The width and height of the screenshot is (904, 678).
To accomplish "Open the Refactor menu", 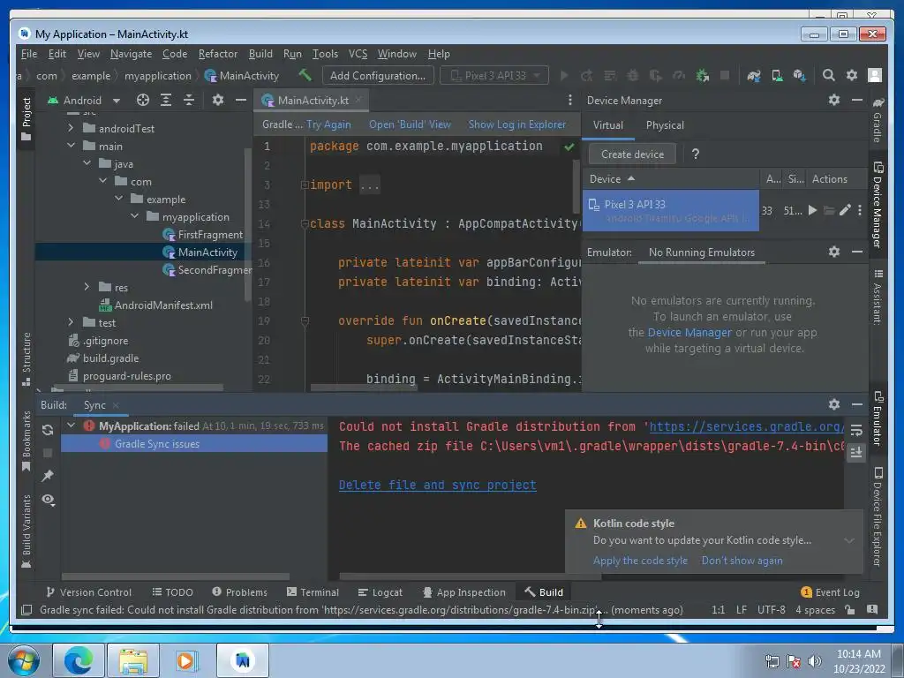I will [218, 54].
